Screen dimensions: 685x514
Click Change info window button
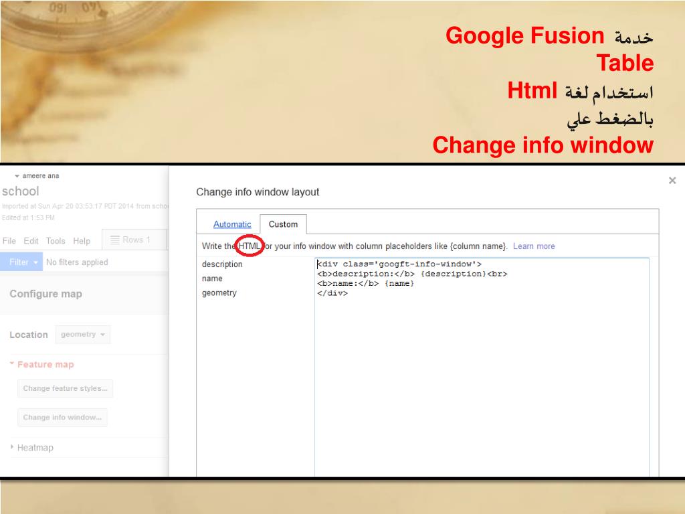point(62,418)
